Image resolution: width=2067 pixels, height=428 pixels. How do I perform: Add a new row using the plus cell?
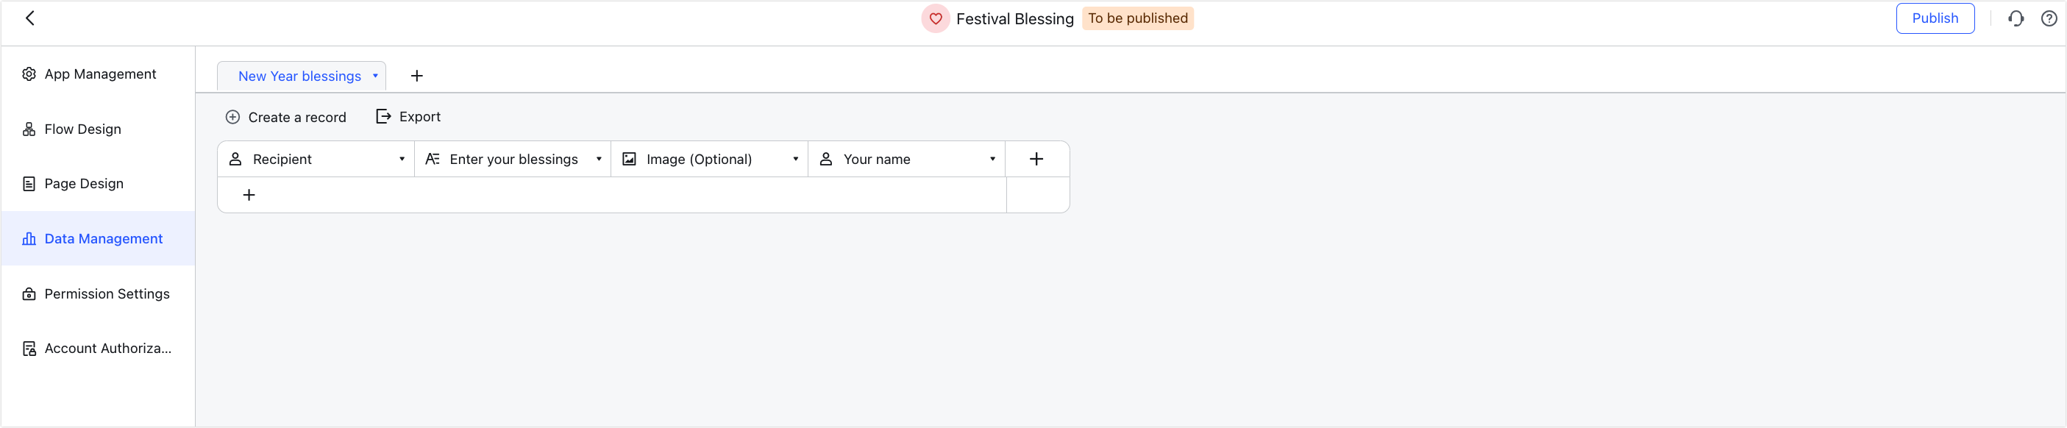pos(249,194)
